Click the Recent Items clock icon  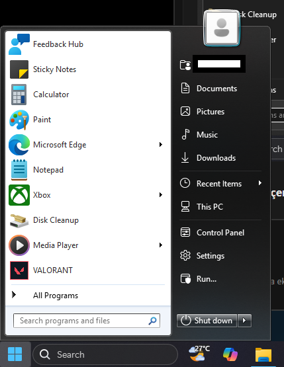point(185,183)
